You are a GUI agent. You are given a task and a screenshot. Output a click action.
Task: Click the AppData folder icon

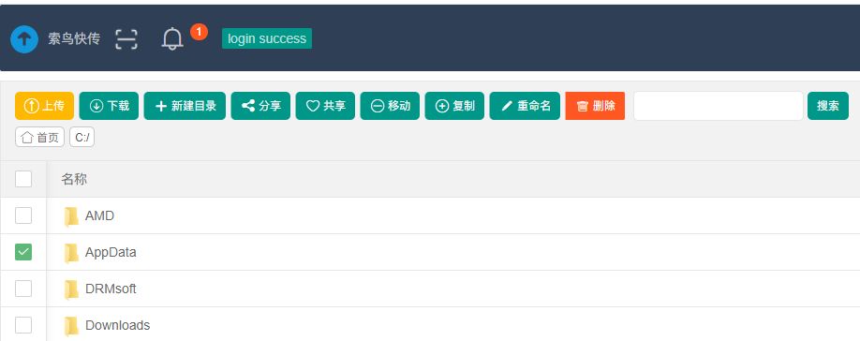tap(71, 253)
